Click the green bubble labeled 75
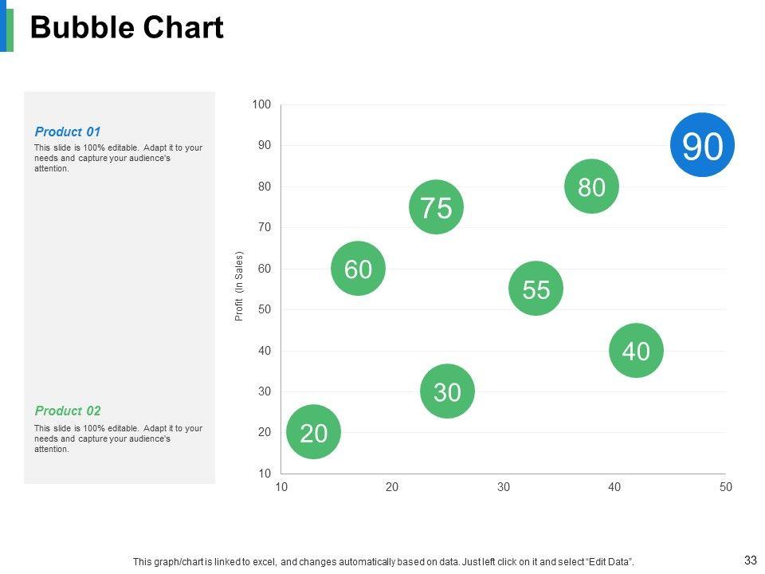 point(436,207)
